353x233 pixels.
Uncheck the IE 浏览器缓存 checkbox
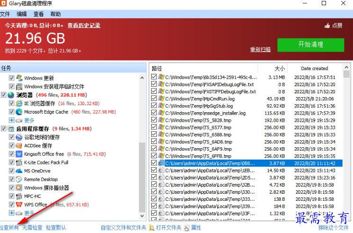tap(11, 103)
